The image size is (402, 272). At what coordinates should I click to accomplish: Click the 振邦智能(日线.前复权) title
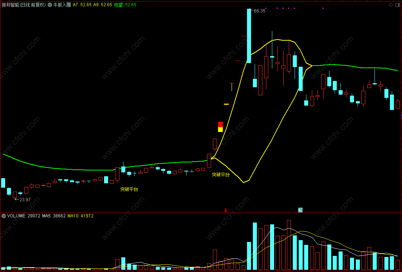23,5
